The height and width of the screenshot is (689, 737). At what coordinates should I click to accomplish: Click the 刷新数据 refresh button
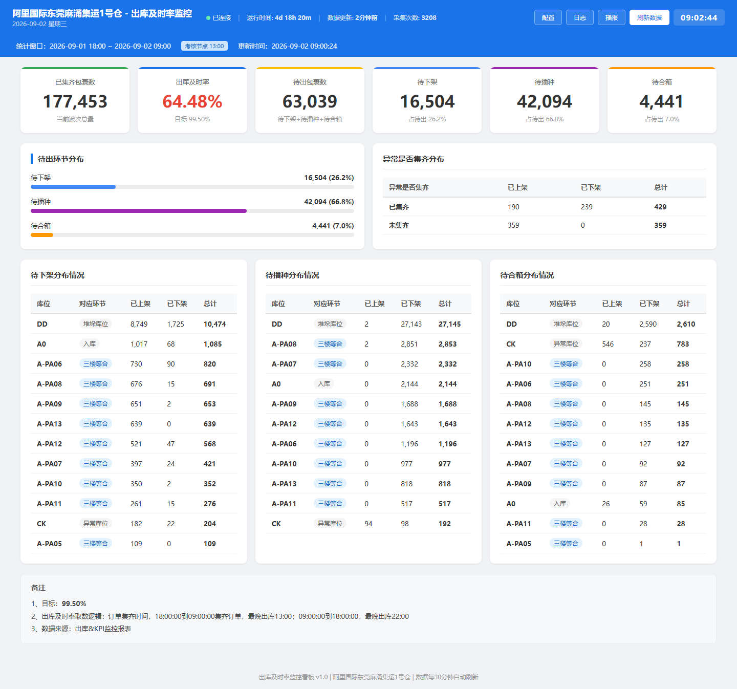point(649,17)
